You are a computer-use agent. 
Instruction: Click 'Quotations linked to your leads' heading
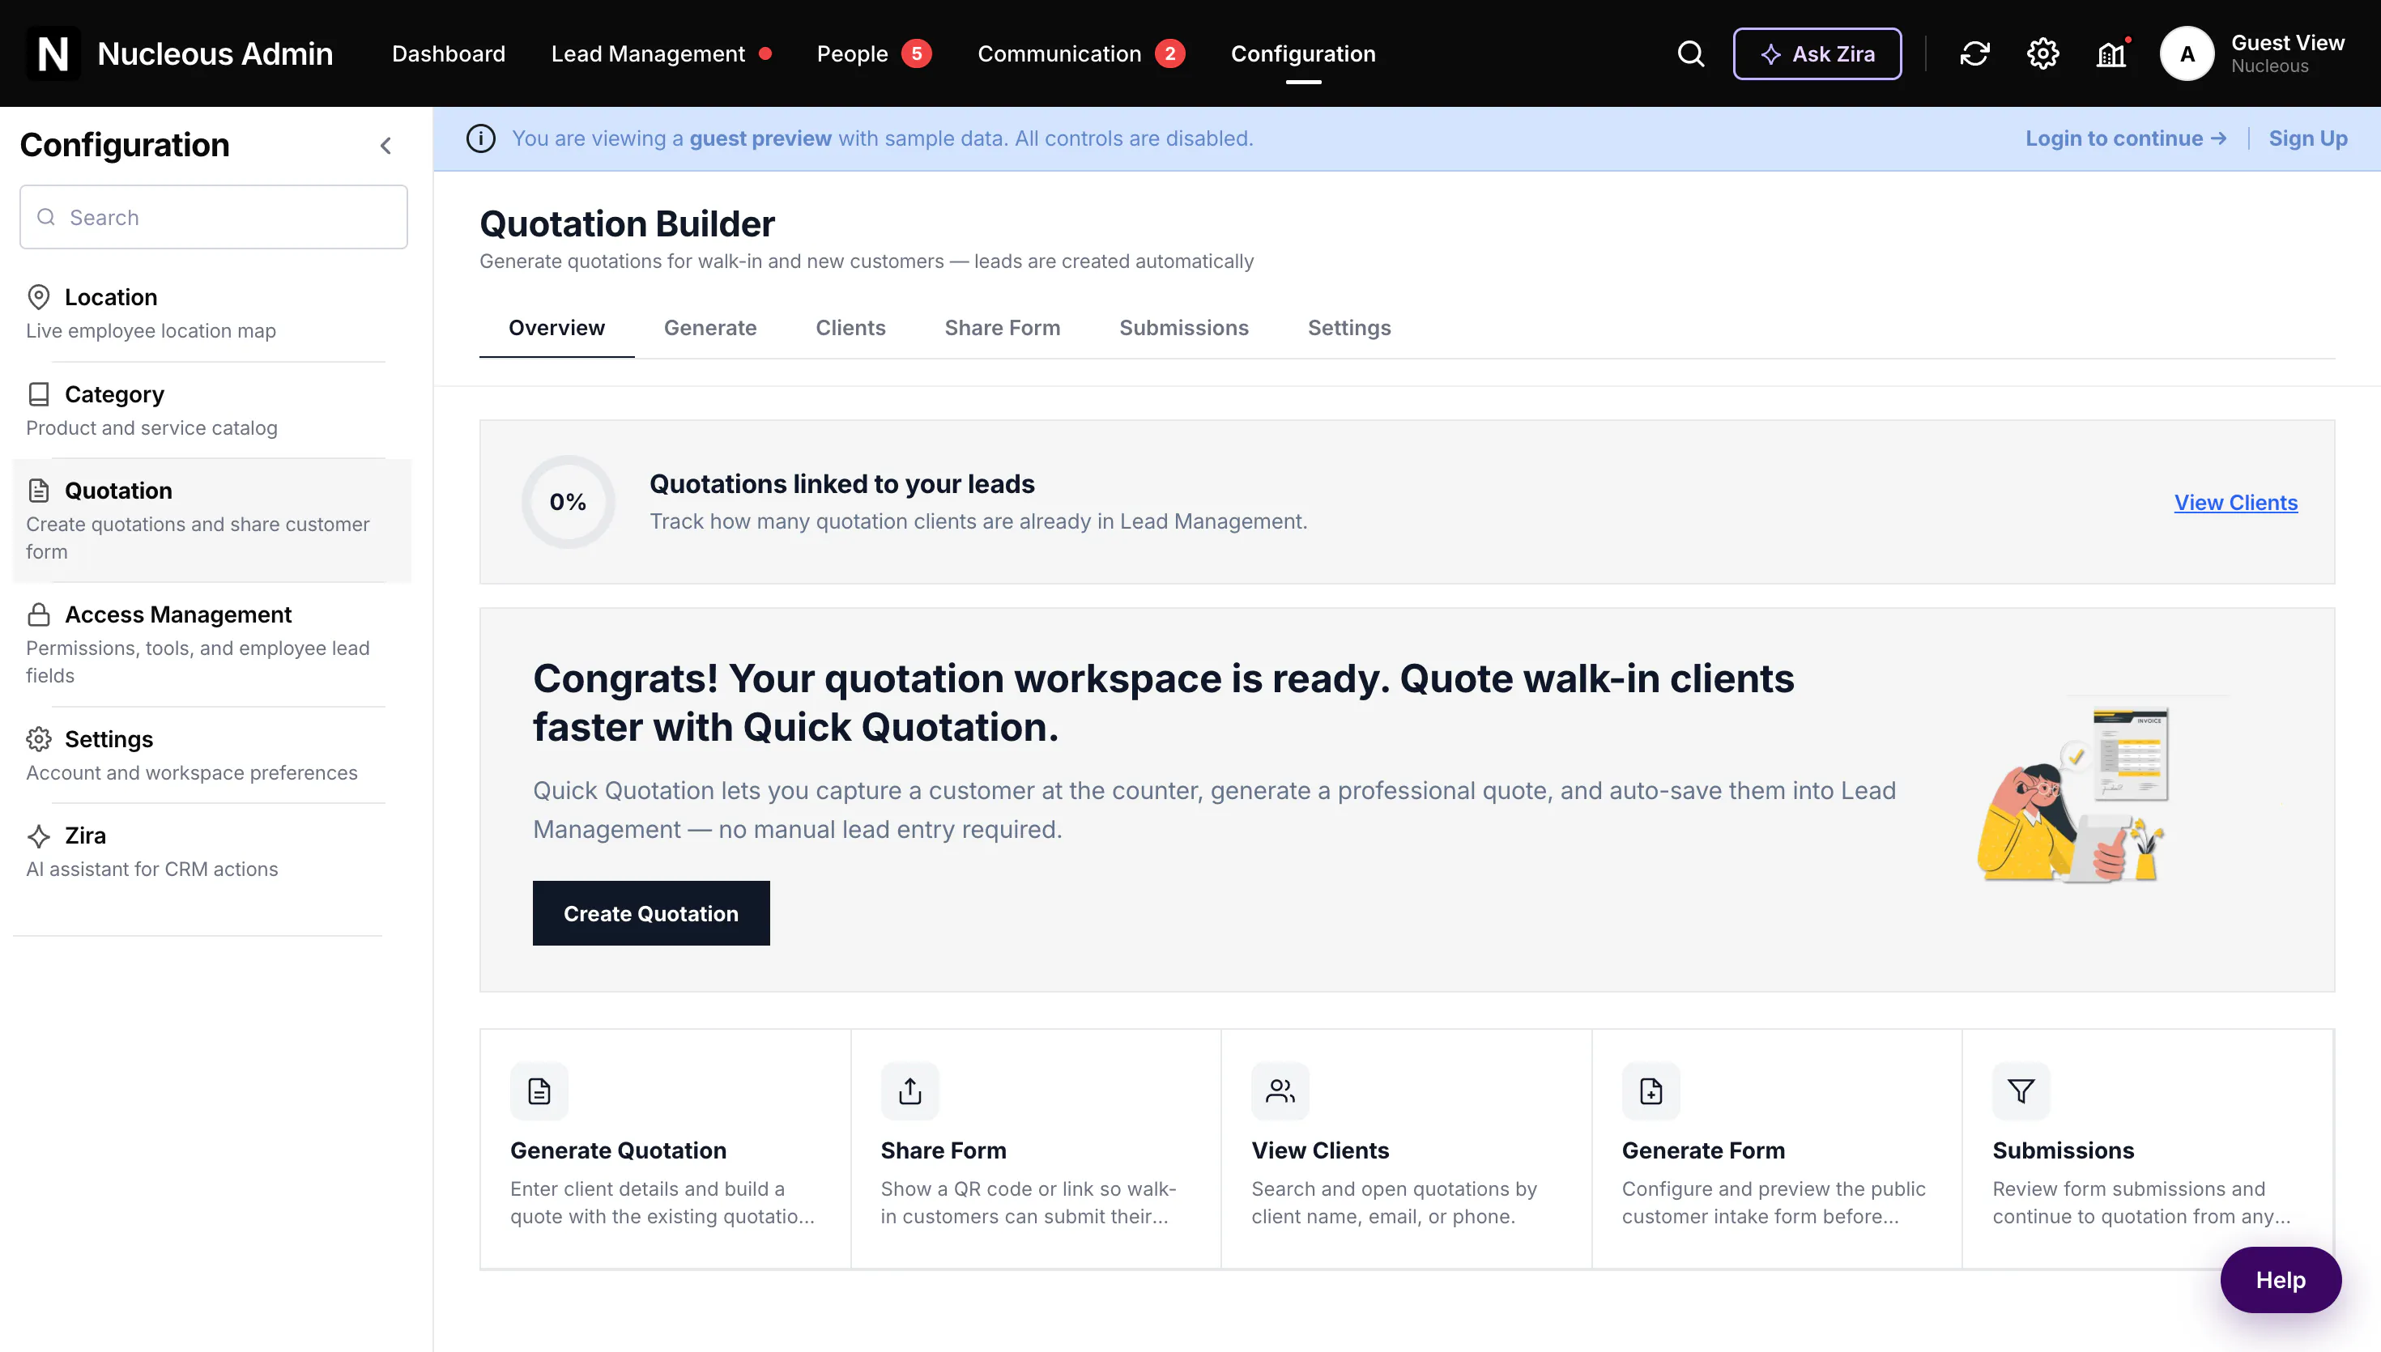pos(842,484)
